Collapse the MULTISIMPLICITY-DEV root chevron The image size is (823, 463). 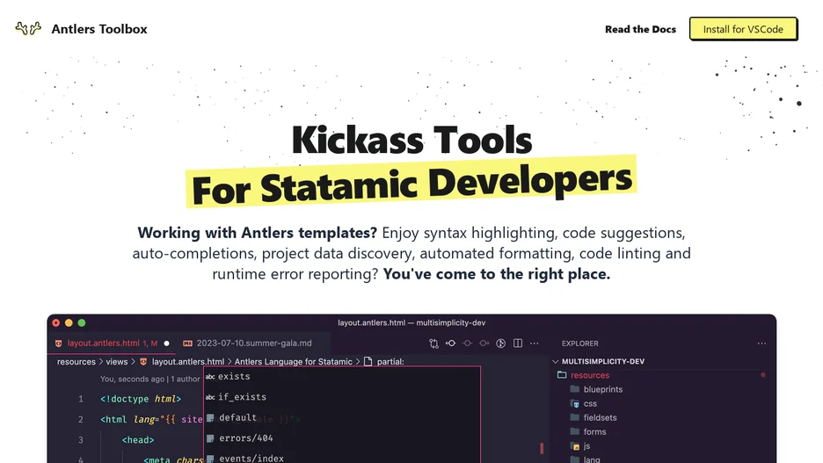pyautogui.click(x=556, y=361)
